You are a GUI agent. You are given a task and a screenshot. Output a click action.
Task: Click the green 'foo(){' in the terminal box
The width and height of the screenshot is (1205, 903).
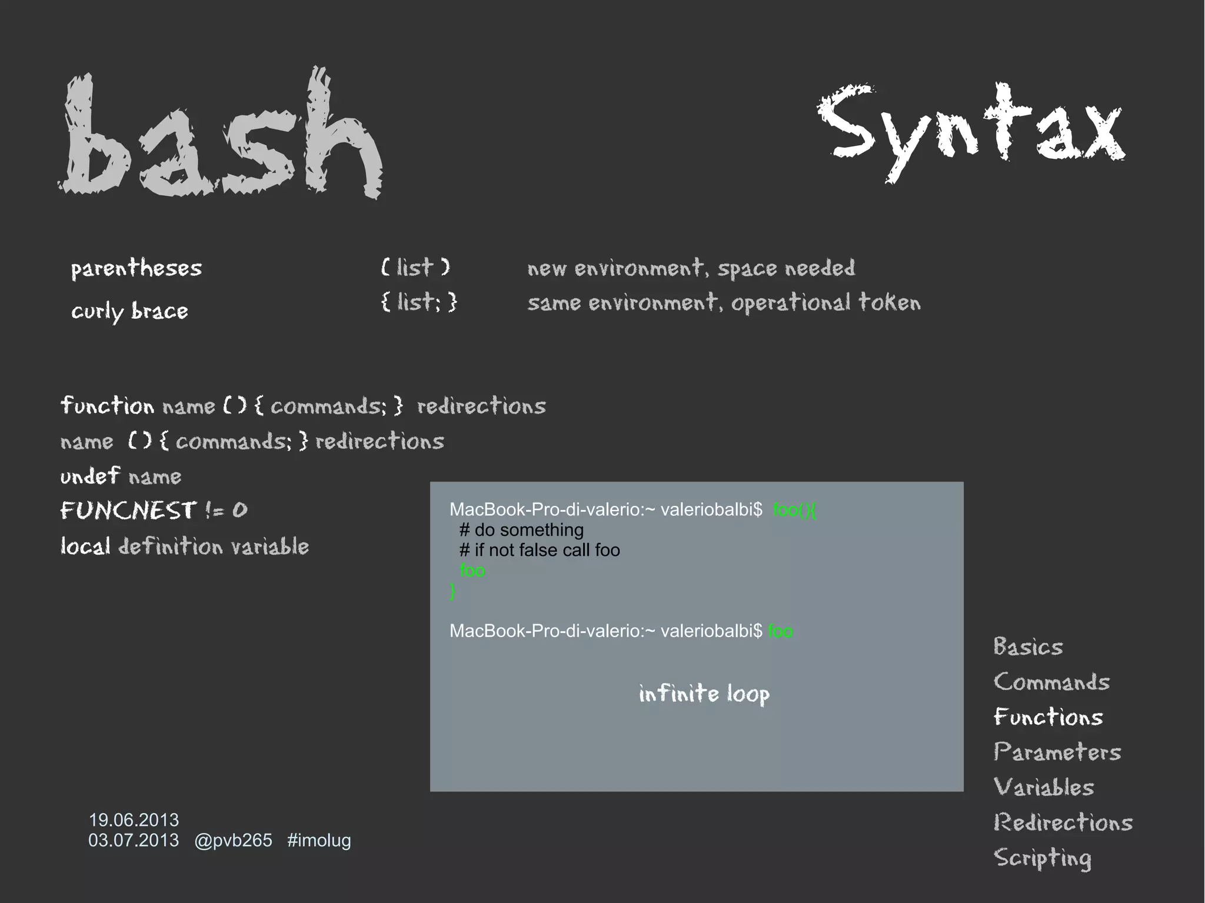pyautogui.click(x=794, y=509)
